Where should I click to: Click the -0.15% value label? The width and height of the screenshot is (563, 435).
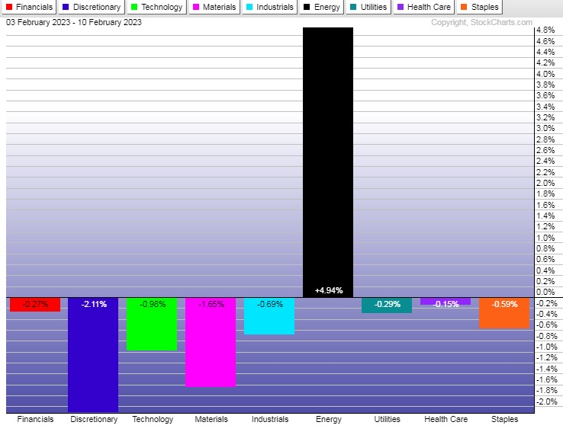[x=446, y=305]
